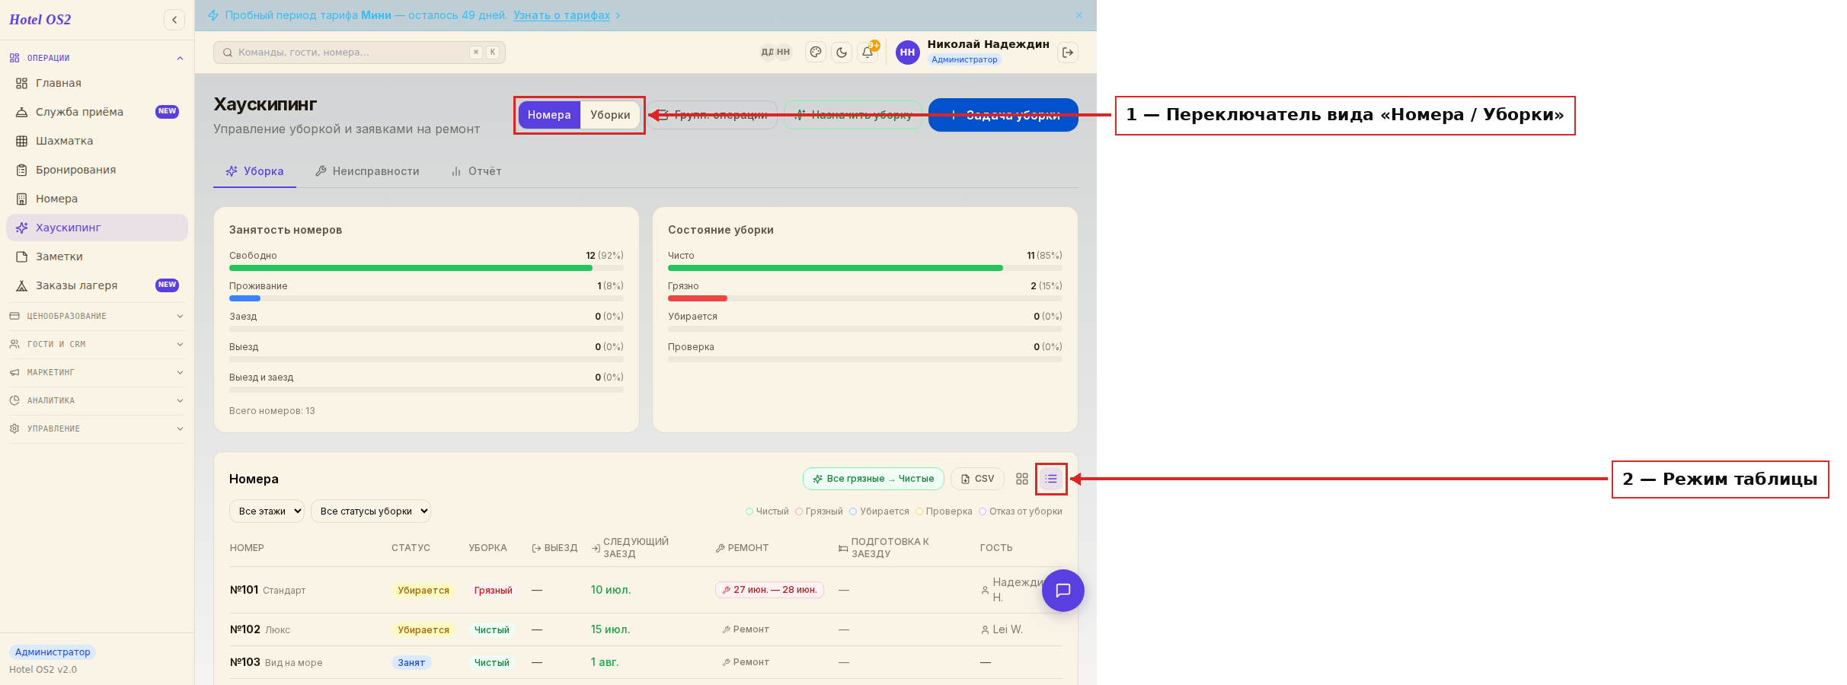Click Чистый cleaning badge for room №102
The height and width of the screenshot is (685, 1847).
492,629
